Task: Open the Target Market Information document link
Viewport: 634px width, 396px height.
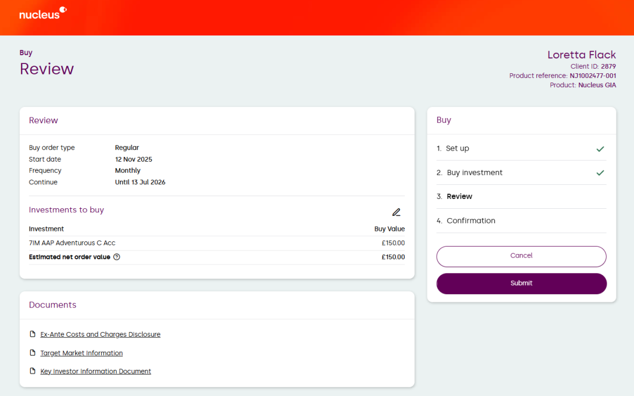Action: (81, 353)
